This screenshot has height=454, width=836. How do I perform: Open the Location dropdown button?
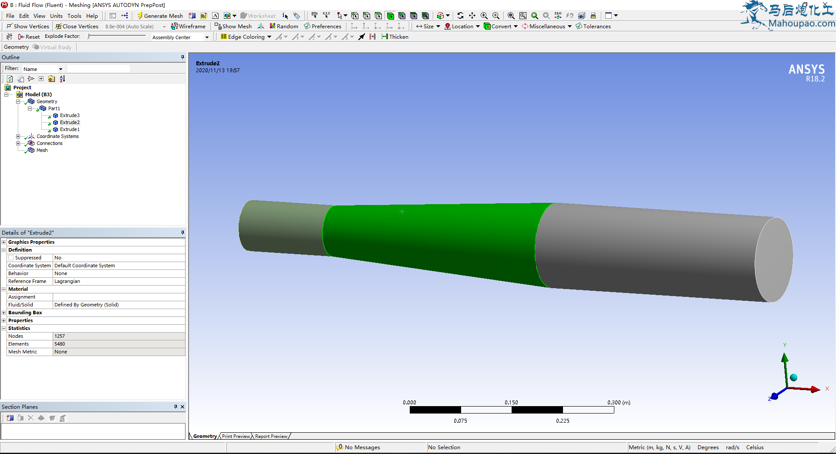pos(462,26)
